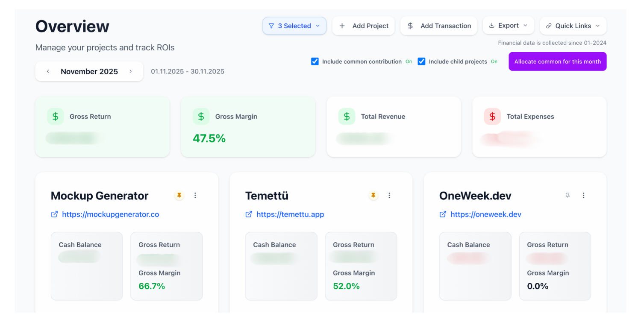Unpin the Temettü project using pin icon
Viewport: 641px width, 322px height.
373,196
